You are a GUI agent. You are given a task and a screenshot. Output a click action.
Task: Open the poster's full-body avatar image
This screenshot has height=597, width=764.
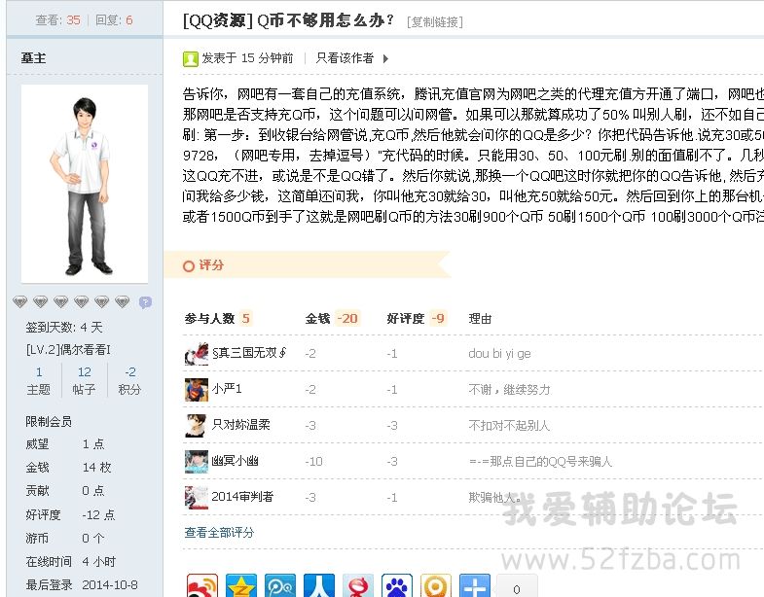(x=85, y=184)
